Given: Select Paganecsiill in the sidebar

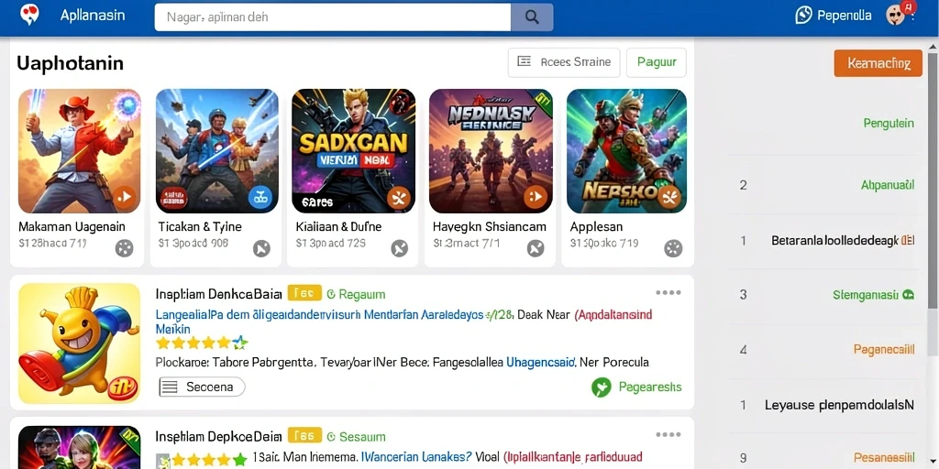Looking at the screenshot, I should pos(884,349).
